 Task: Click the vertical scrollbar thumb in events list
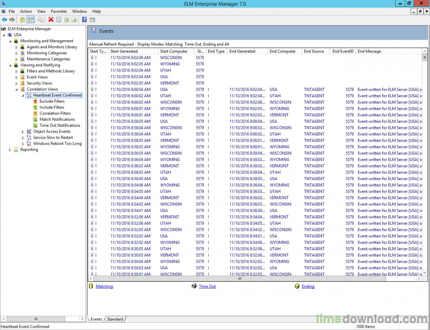(425, 57)
